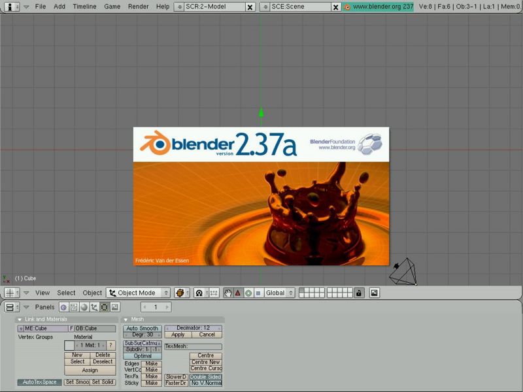The height and width of the screenshot is (392, 523).
Task: Click the layer lock icon
Action: 359,293
